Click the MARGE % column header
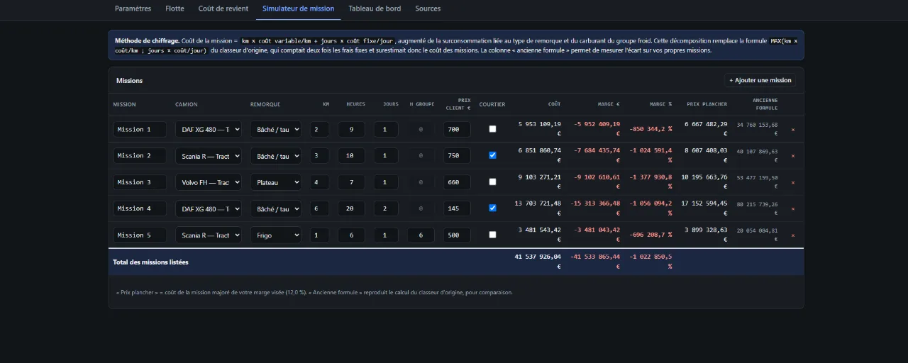908x363 pixels. pyautogui.click(x=660, y=104)
